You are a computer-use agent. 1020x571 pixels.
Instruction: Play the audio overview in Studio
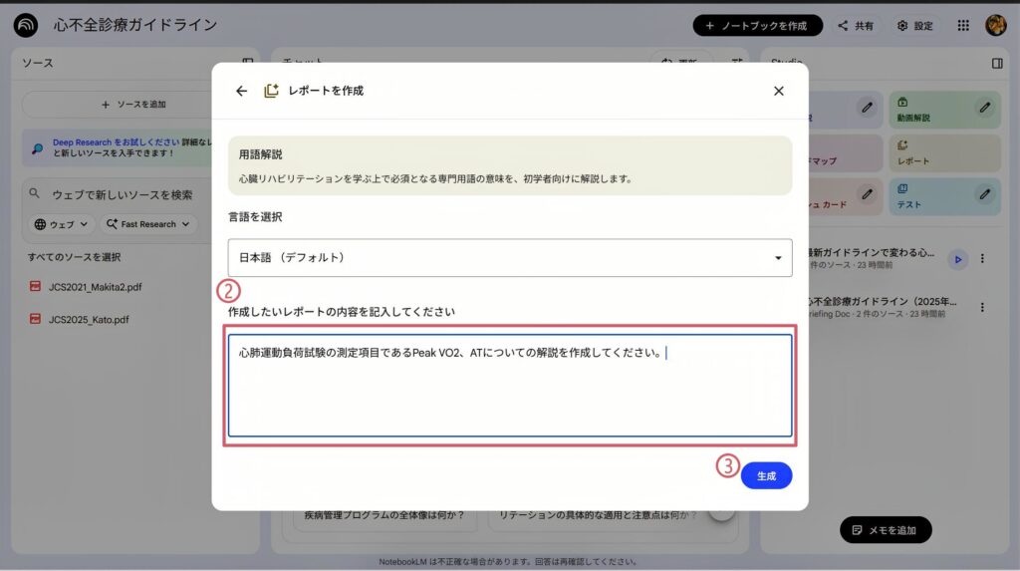957,259
